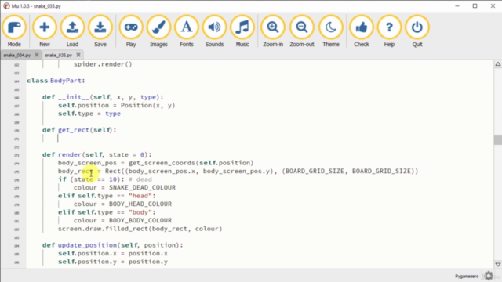Click 'BODY_BODY_COLOUR' in the code
This screenshot has width=502, height=282.
click(140, 221)
